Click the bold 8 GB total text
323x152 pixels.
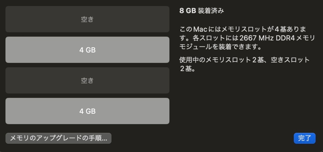pos(187,11)
